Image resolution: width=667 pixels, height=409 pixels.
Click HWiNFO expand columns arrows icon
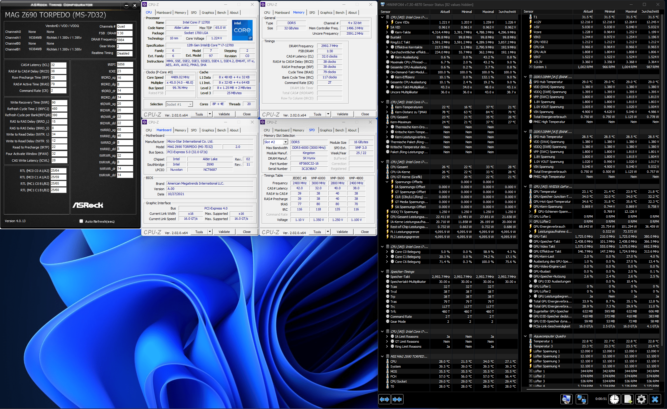point(384,399)
